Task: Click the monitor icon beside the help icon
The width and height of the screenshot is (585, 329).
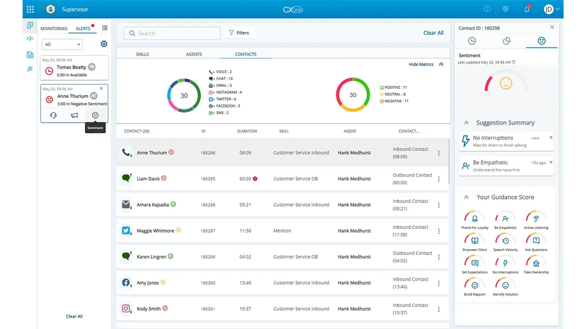Action: (505, 9)
